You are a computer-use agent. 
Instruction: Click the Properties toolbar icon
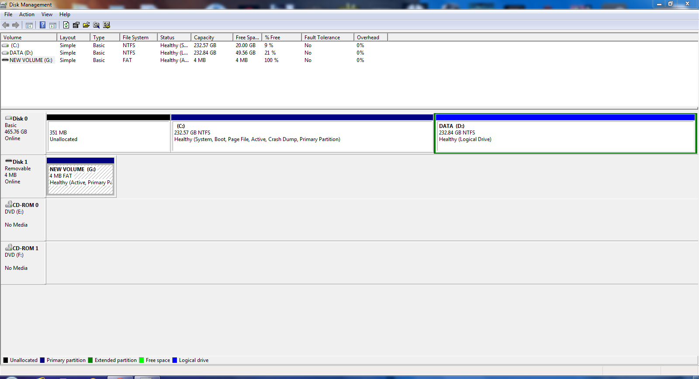76,25
